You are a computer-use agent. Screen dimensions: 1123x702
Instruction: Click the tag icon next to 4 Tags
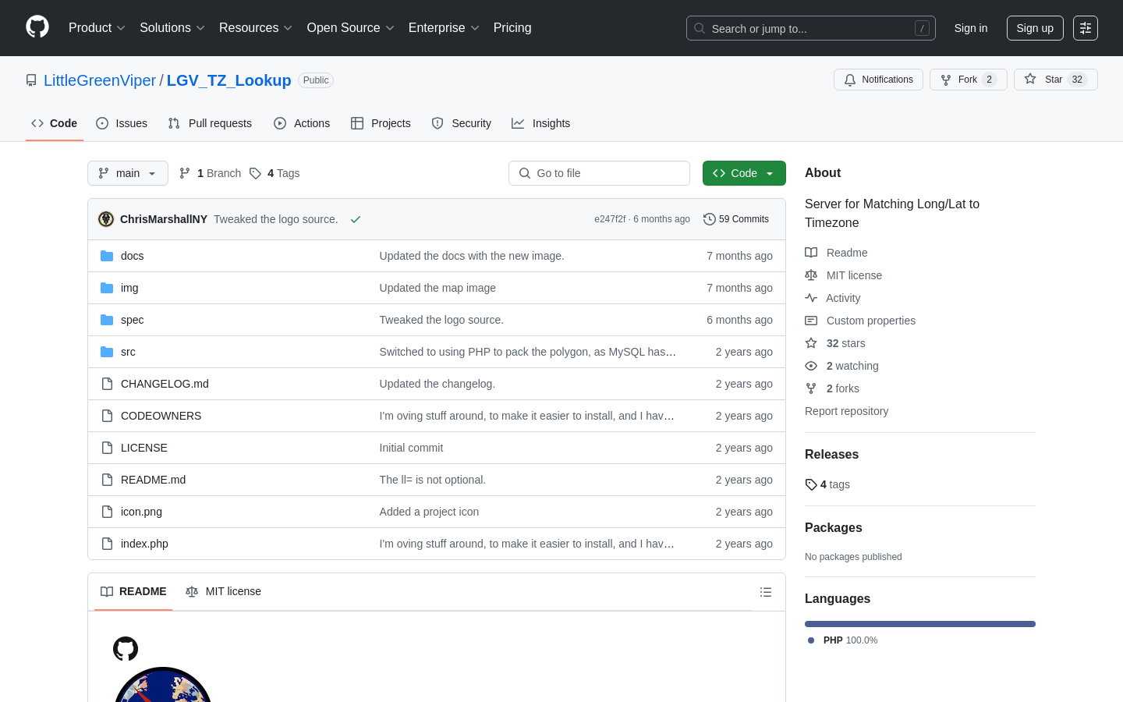coord(255,173)
